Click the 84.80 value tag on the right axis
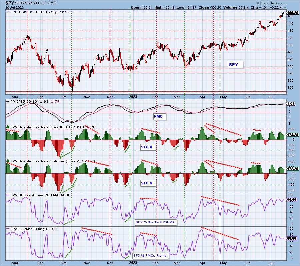 click(292, 199)
